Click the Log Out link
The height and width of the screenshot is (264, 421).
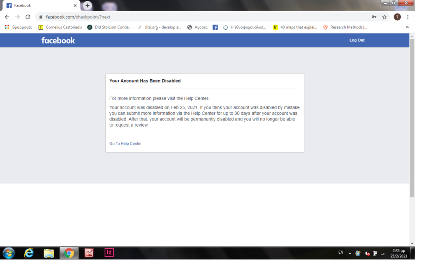(x=356, y=40)
